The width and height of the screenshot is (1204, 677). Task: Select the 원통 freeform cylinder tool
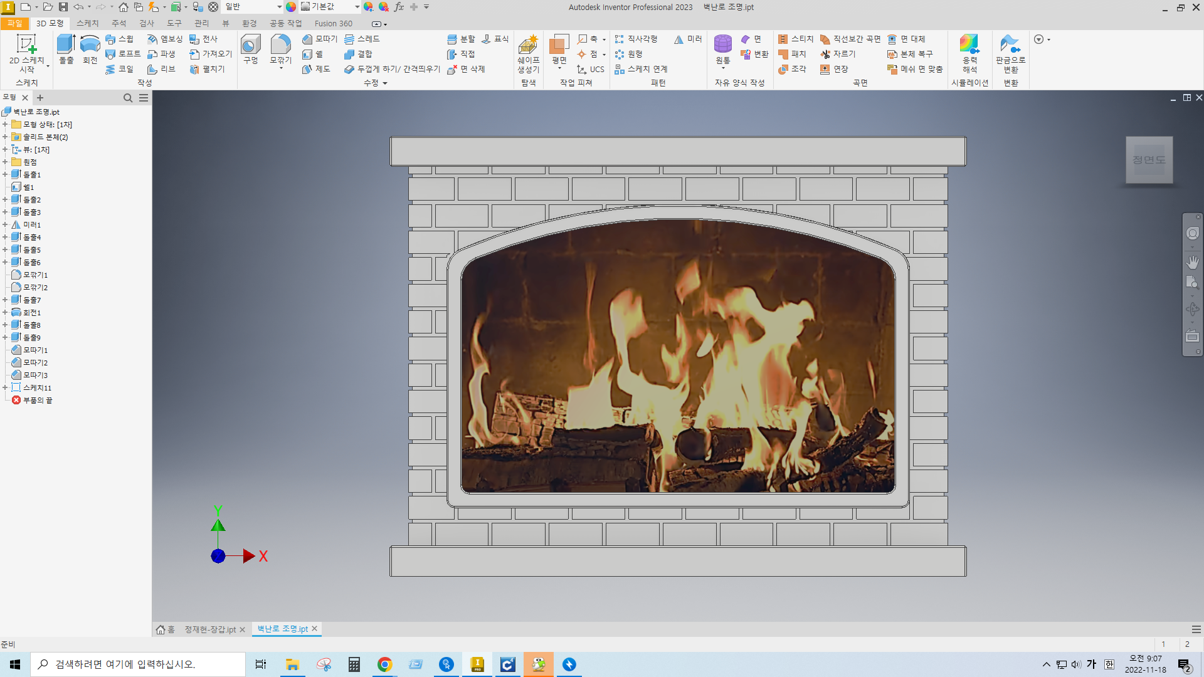[x=722, y=50]
